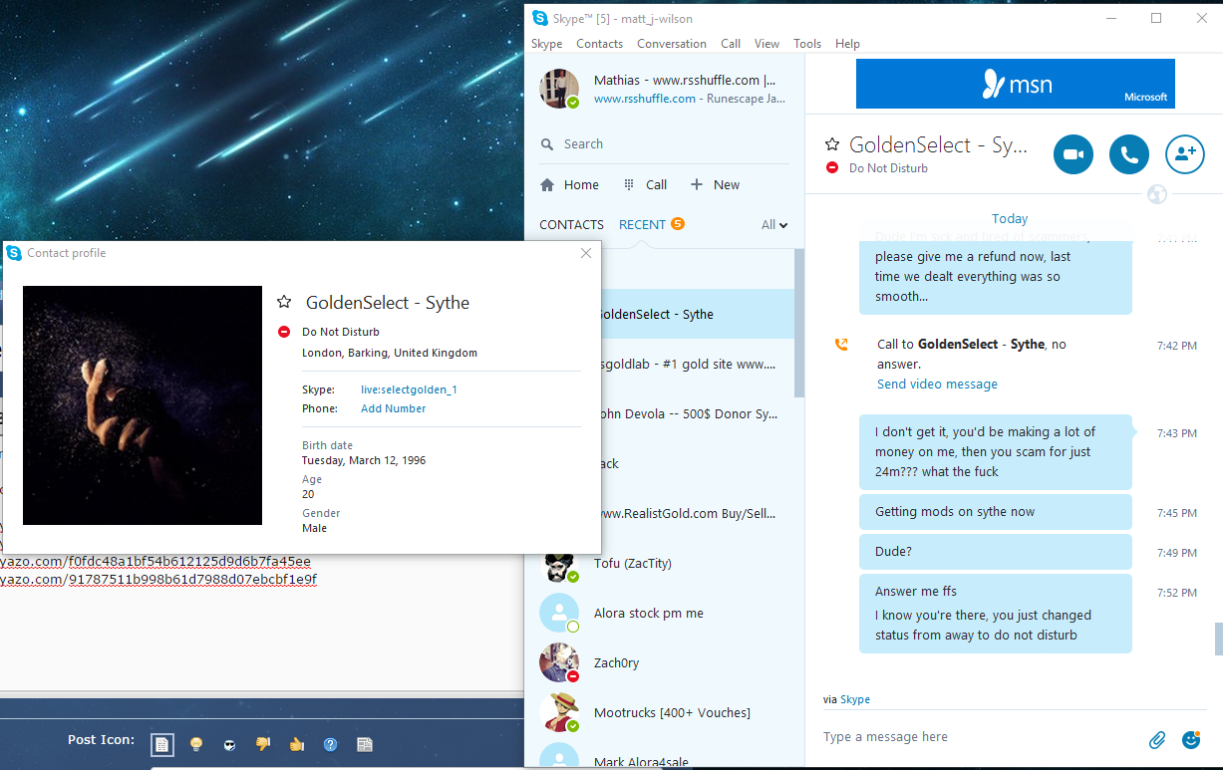Screen dimensions: 1223x770
Task: Select the thumbs down post icon
Action: pos(263,743)
